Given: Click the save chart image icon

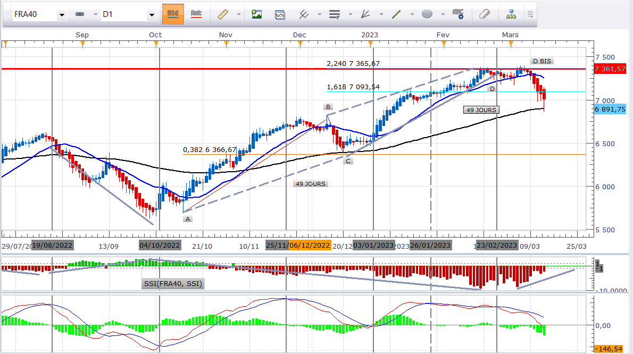Looking at the screenshot, I should coord(257,14).
